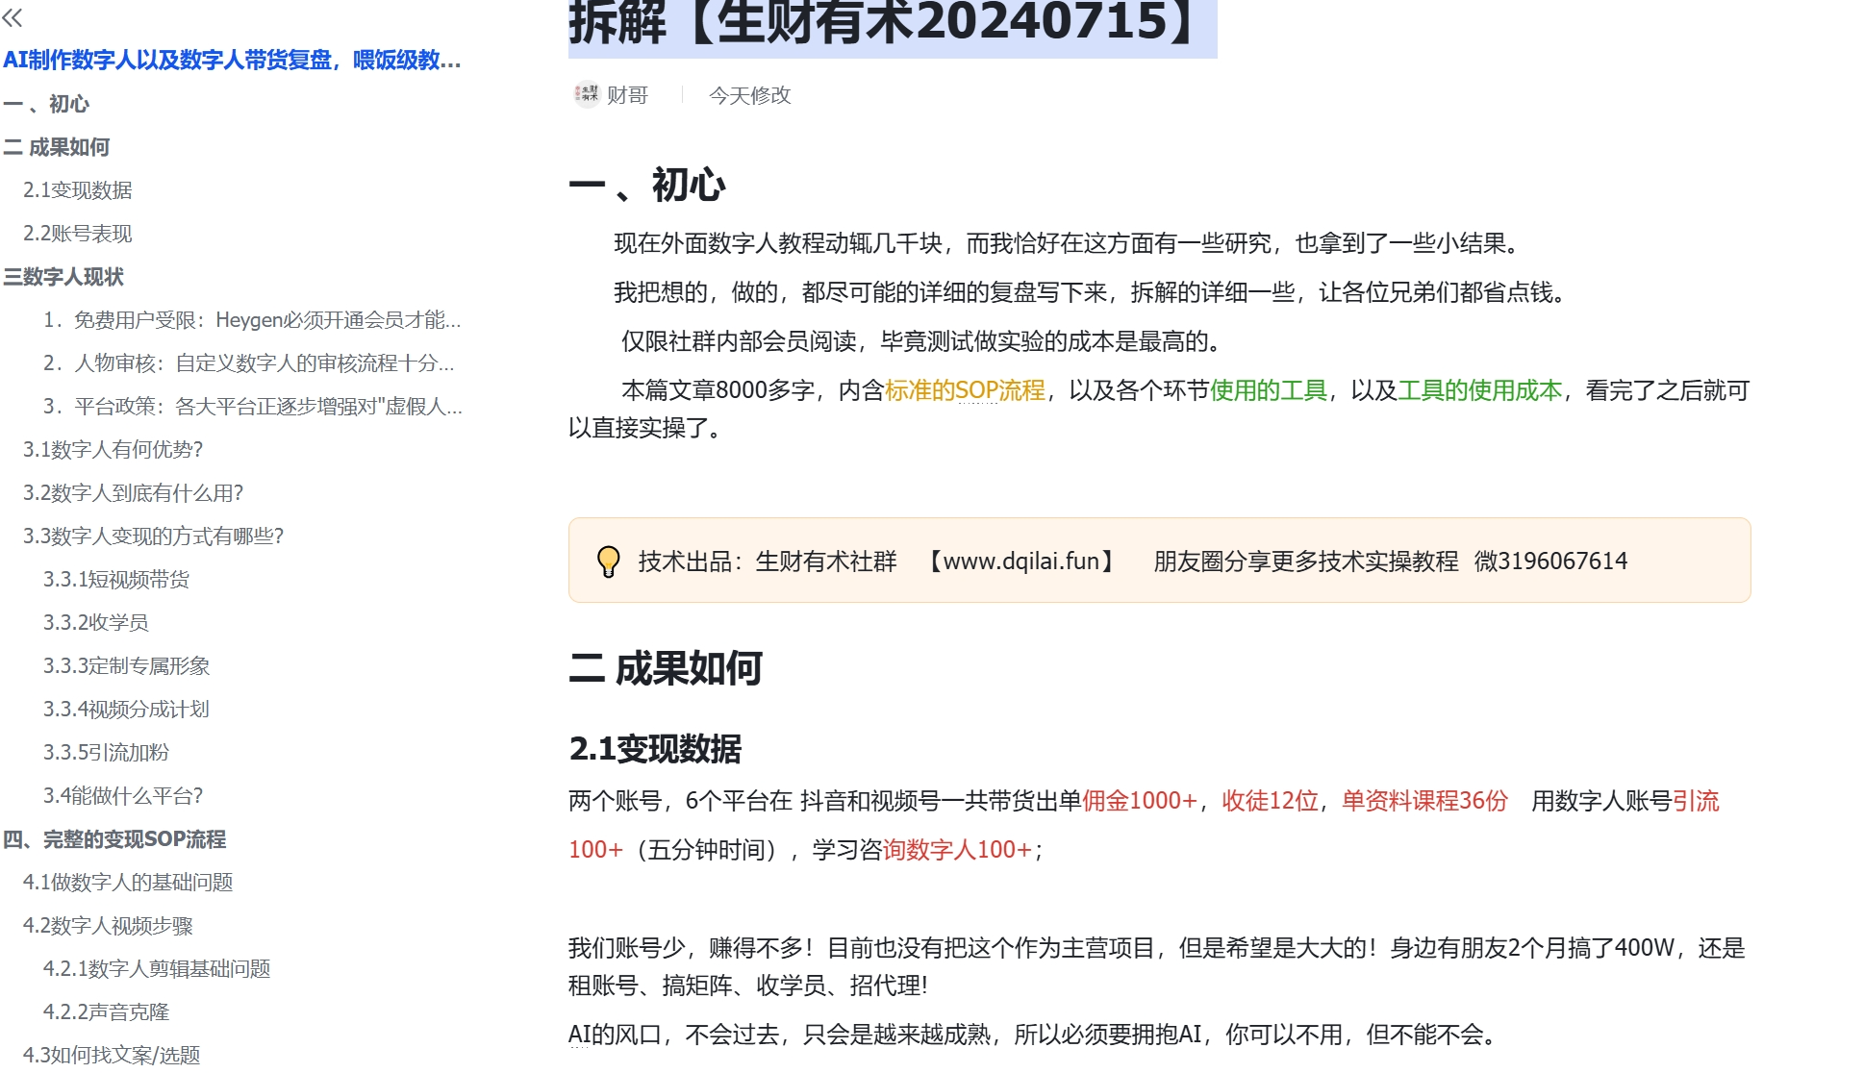Click author name 财哥
The width and height of the screenshot is (1864, 1073).
coord(628,95)
